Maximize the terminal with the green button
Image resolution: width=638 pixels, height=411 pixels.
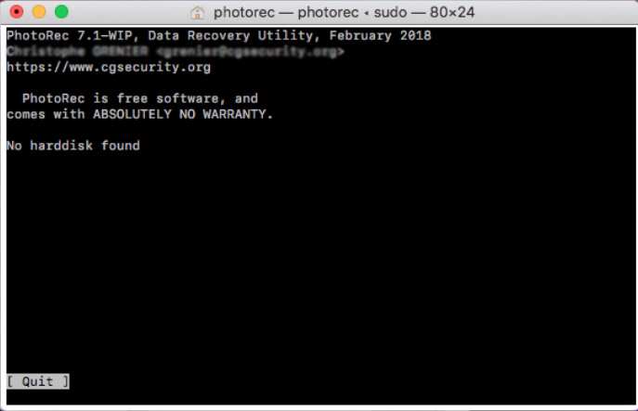[x=61, y=12]
